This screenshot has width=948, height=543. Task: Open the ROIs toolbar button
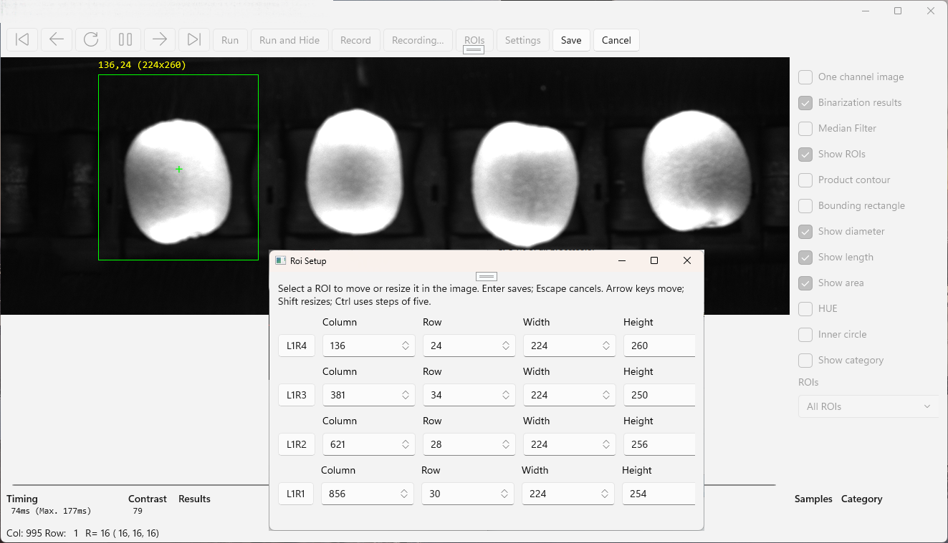pos(474,40)
